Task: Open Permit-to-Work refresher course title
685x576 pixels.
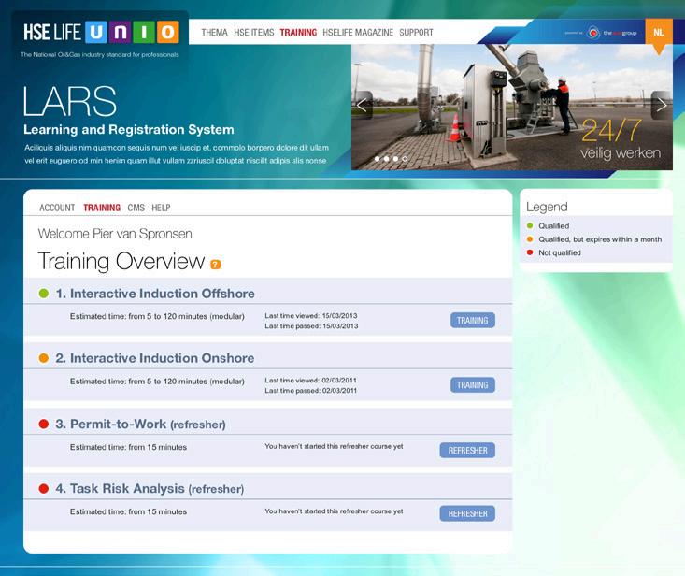Action: pos(140,424)
